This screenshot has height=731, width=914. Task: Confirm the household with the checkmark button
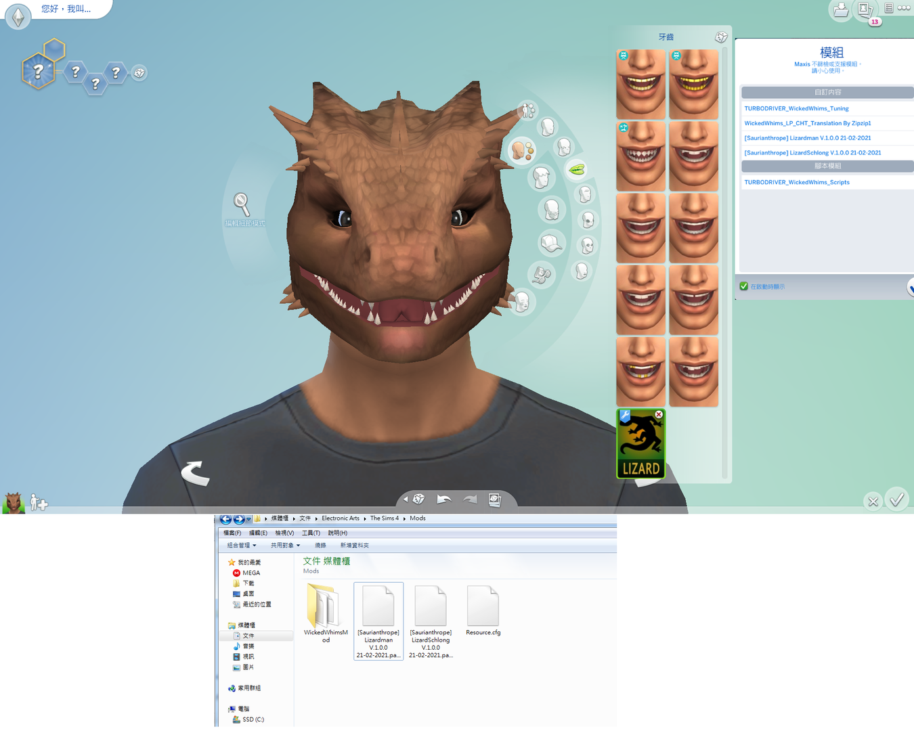(897, 500)
